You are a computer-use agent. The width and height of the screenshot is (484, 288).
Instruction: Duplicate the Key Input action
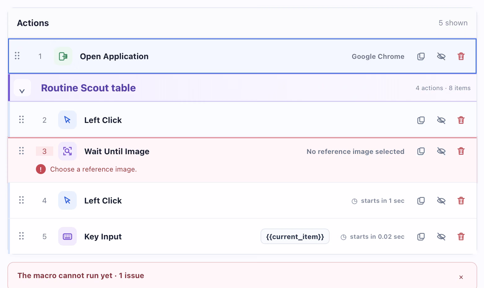pos(421,237)
